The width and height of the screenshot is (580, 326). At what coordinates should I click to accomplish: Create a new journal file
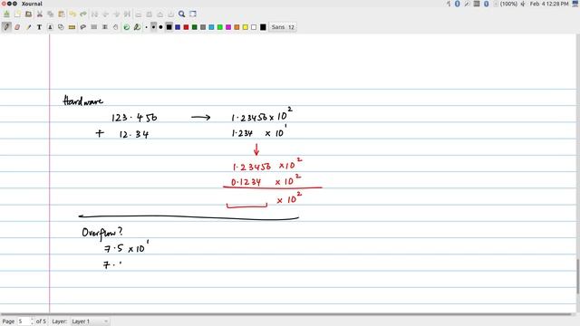click(x=17, y=14)
